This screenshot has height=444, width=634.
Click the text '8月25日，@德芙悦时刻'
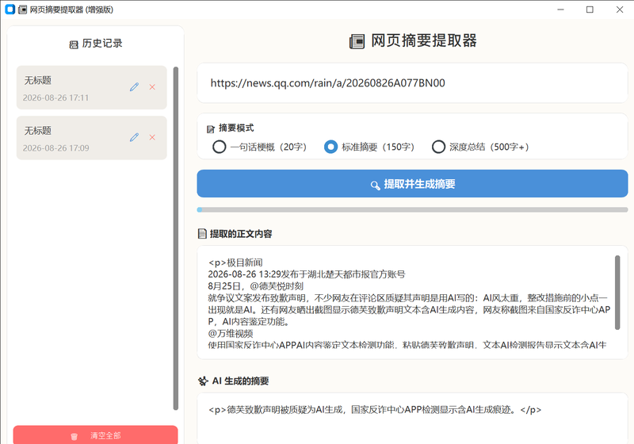click(x=255, y=286)
